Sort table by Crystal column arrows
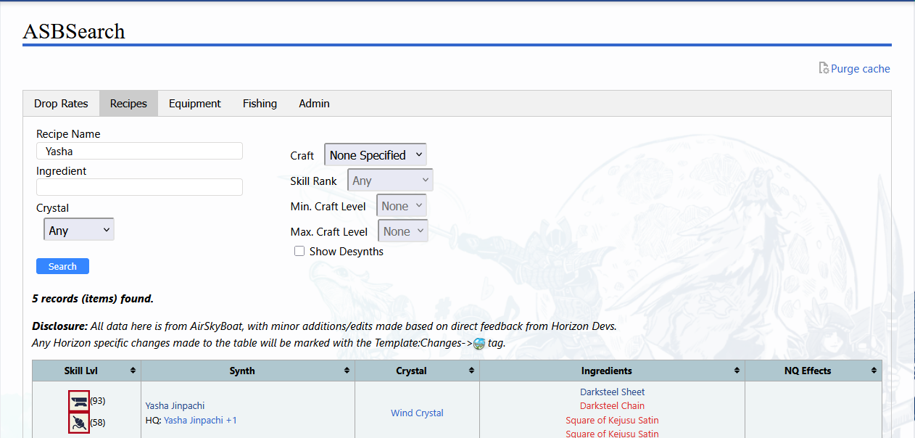 point(471,371)
